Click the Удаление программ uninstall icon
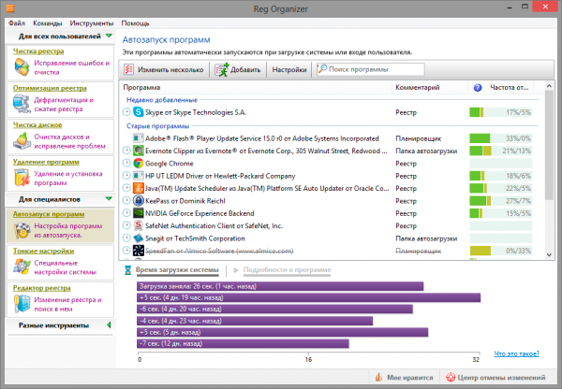The height and width of the screenshot is (389, 562). 22,178
